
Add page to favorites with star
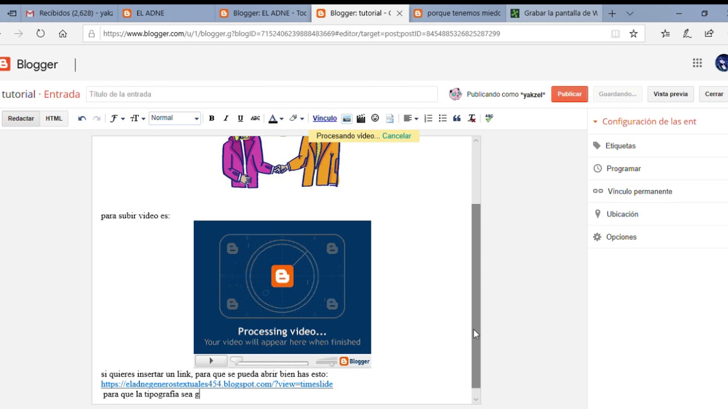tap(634, 34)
